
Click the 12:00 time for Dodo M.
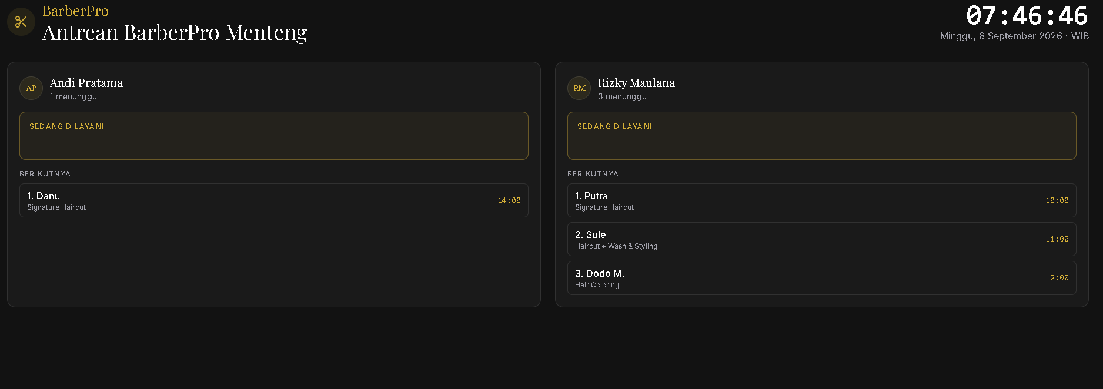(x=1057, y=278)
